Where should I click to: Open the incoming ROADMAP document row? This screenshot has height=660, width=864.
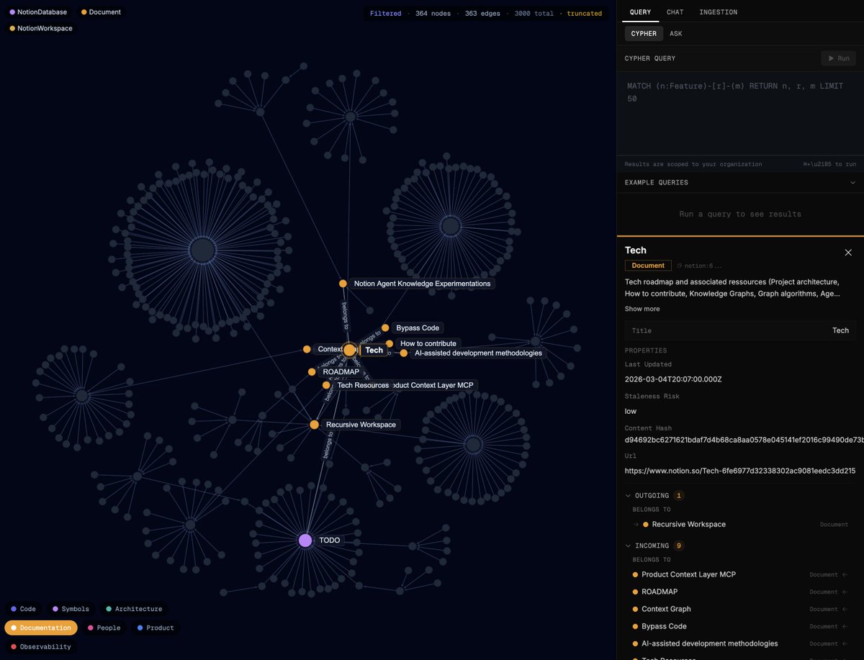(740, 592)
